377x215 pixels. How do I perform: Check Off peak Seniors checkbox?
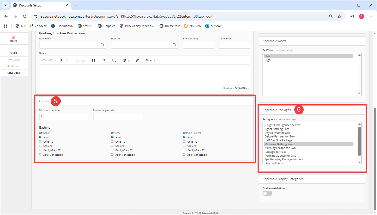click(x=40, y=146)
